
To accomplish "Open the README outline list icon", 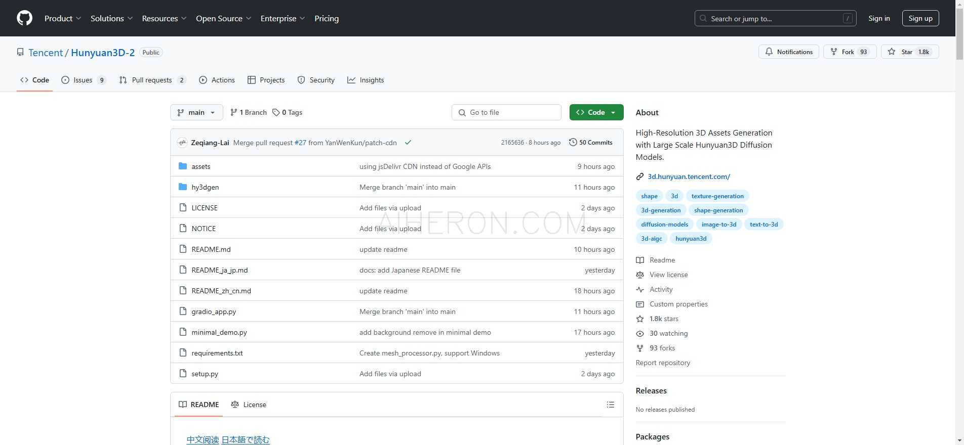I will click(x=611, y=405).
